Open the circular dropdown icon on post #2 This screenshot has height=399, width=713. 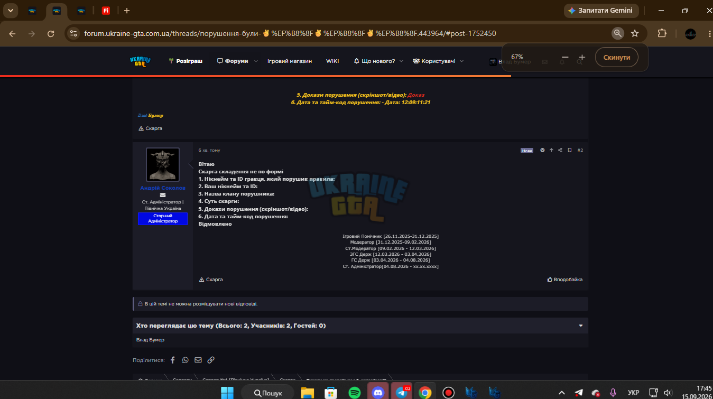(542, 151)
